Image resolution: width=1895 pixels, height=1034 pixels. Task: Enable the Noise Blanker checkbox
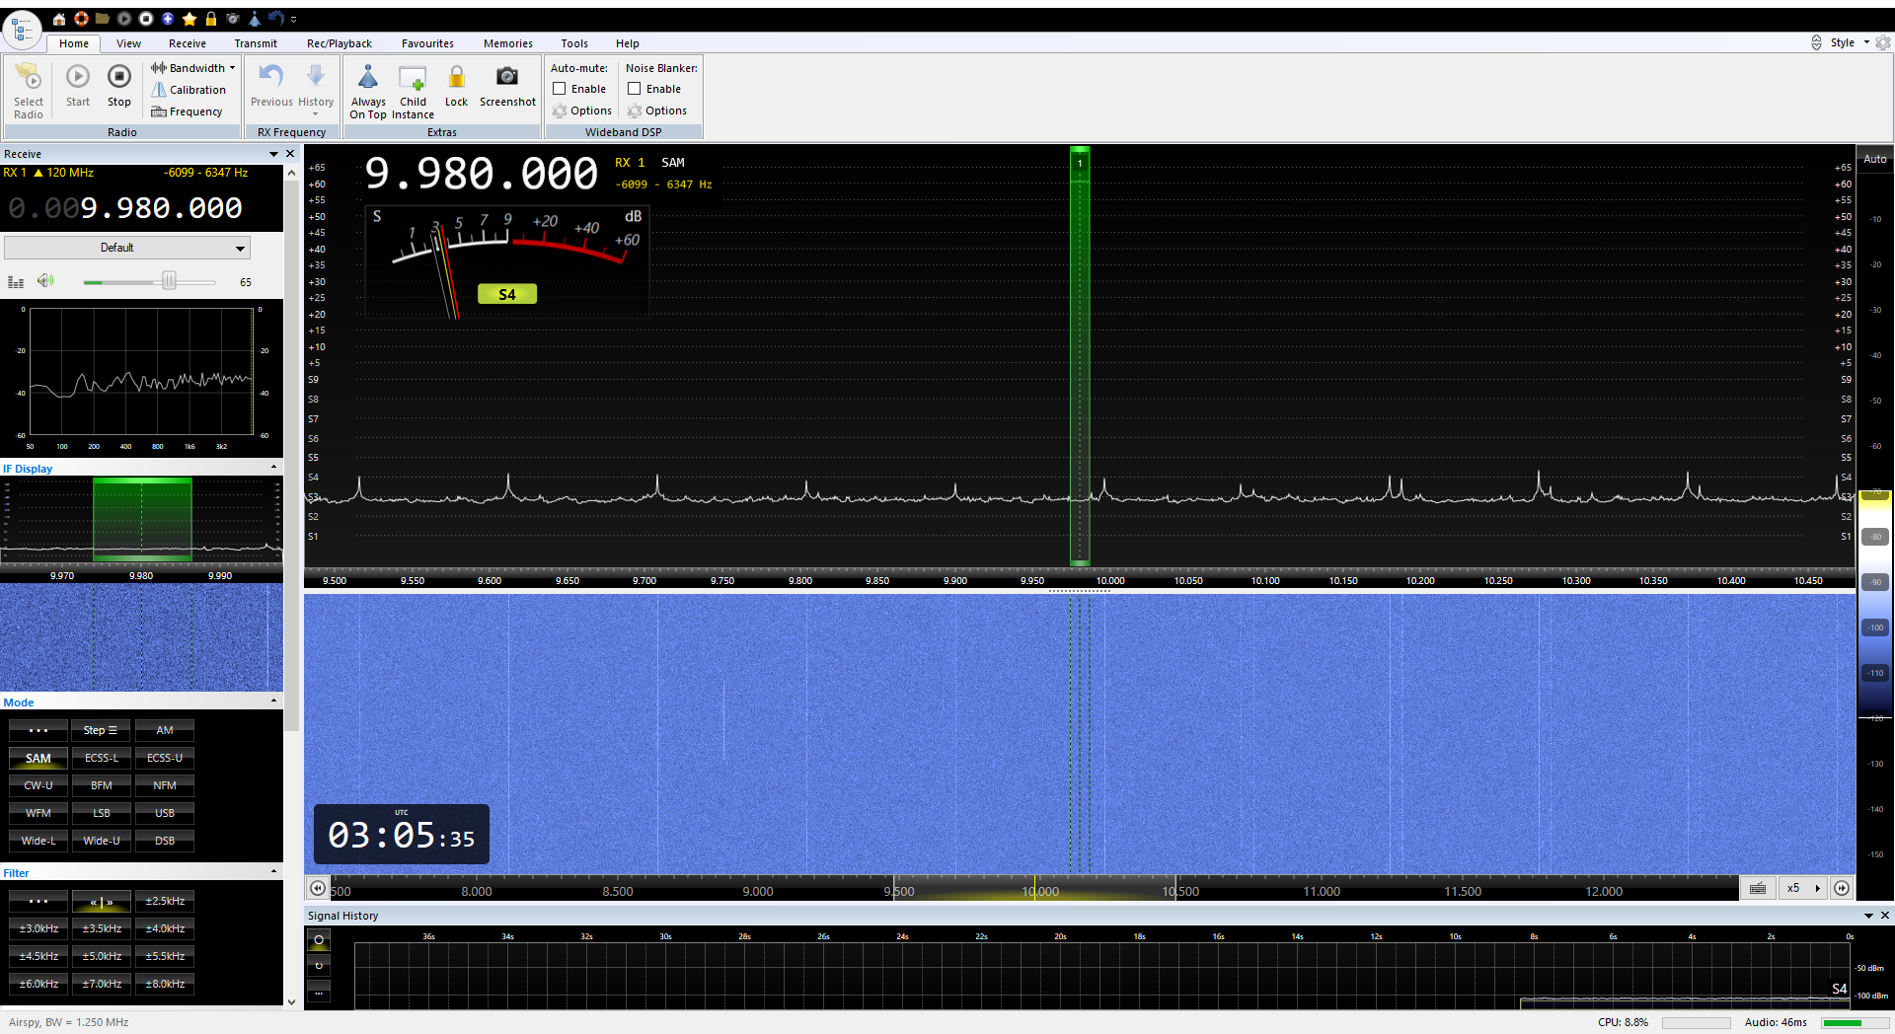pos(635,89)
